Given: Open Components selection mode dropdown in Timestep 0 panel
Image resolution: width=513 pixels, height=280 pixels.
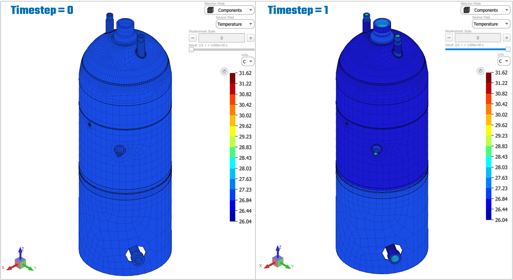Looking at the screenshot, I should tap(229, 10).
